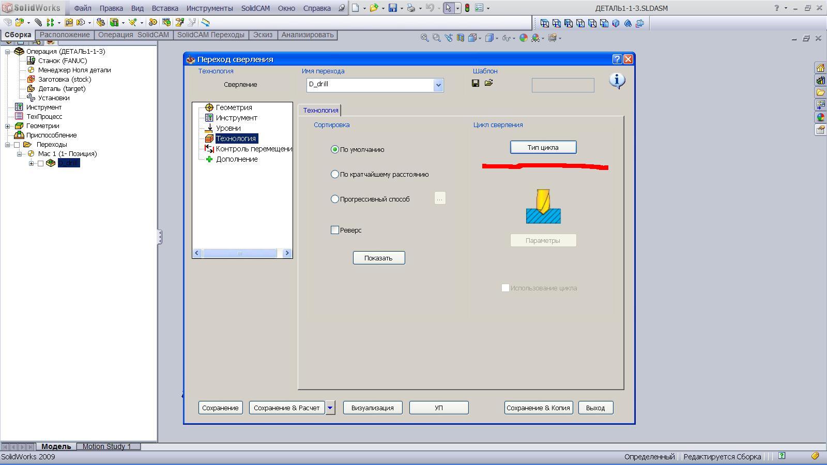Image resolution: width=827 pixels, height=465 pixels.
Task: Open the 'Имя перехода' dropdown list
Action: [x=438, y=85]
